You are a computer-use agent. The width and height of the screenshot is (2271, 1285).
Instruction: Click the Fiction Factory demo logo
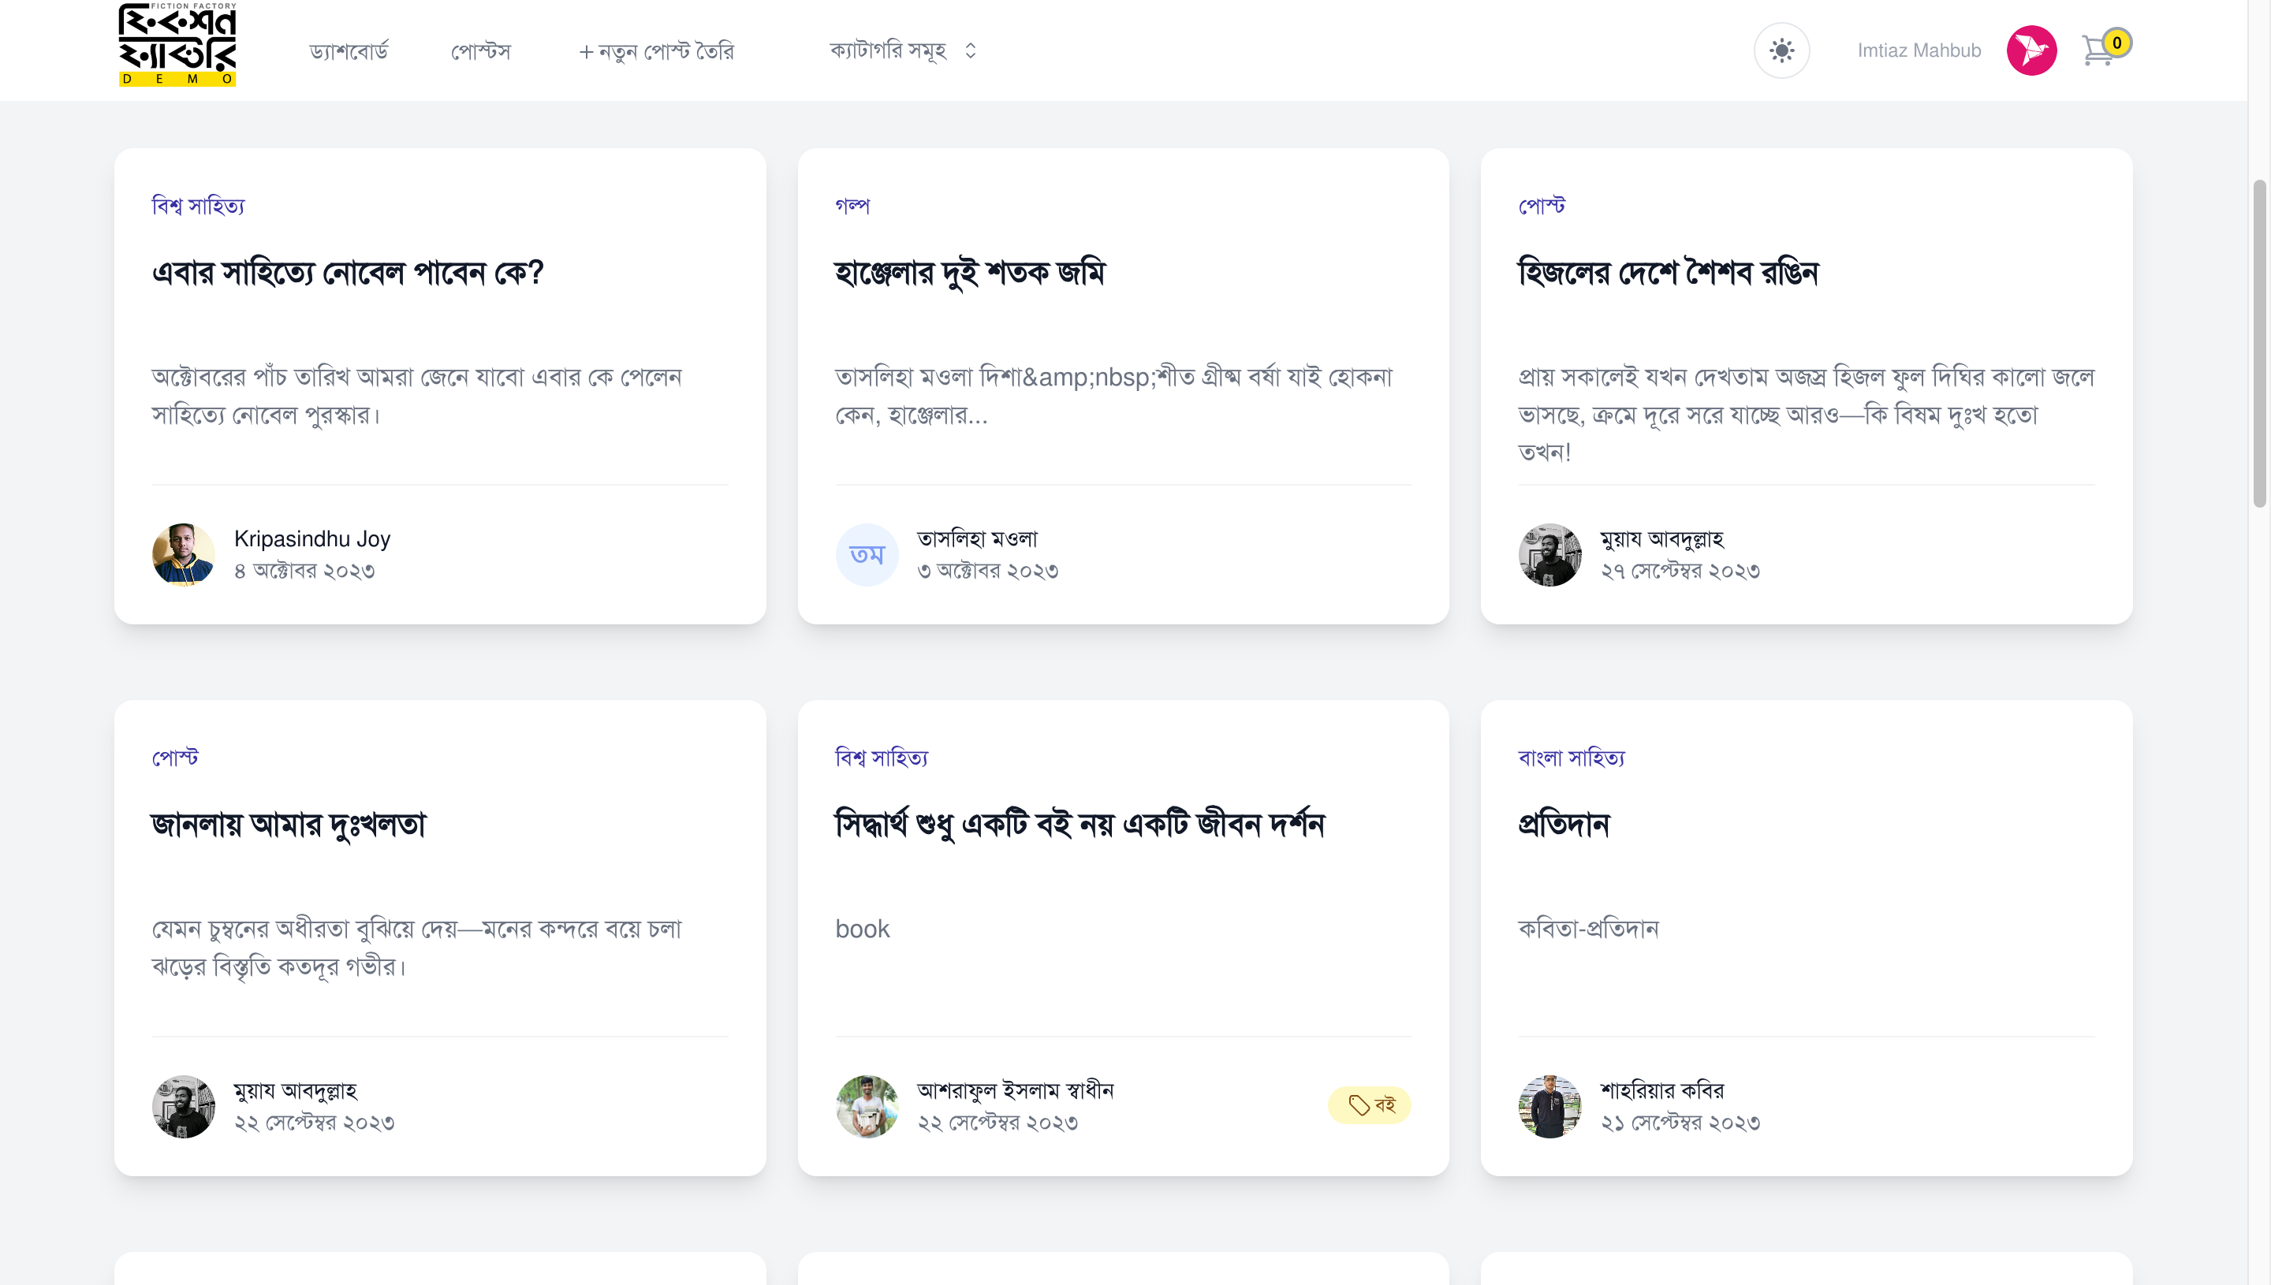[177, 45]
